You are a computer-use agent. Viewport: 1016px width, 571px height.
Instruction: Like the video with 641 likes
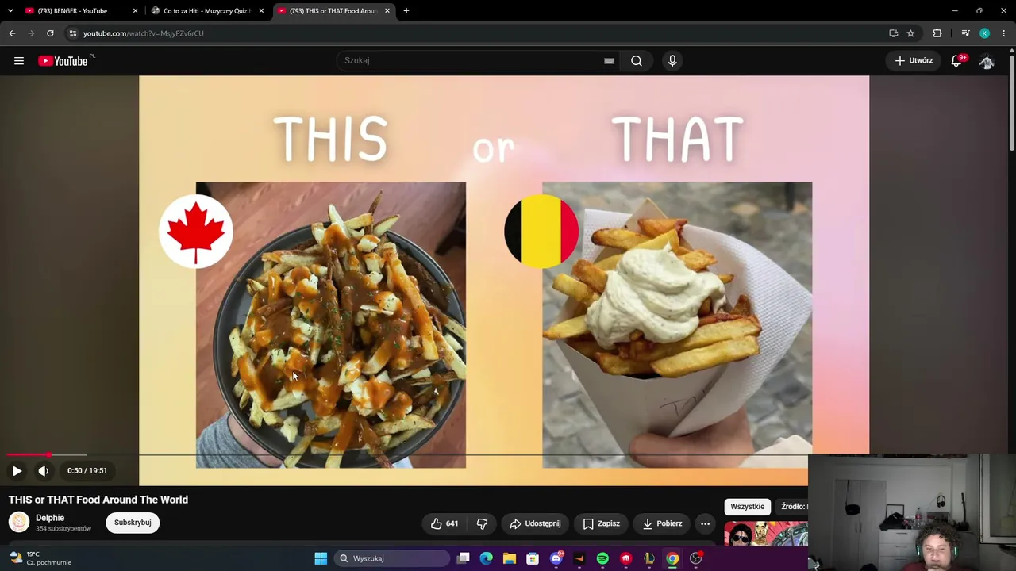[444, 523]
